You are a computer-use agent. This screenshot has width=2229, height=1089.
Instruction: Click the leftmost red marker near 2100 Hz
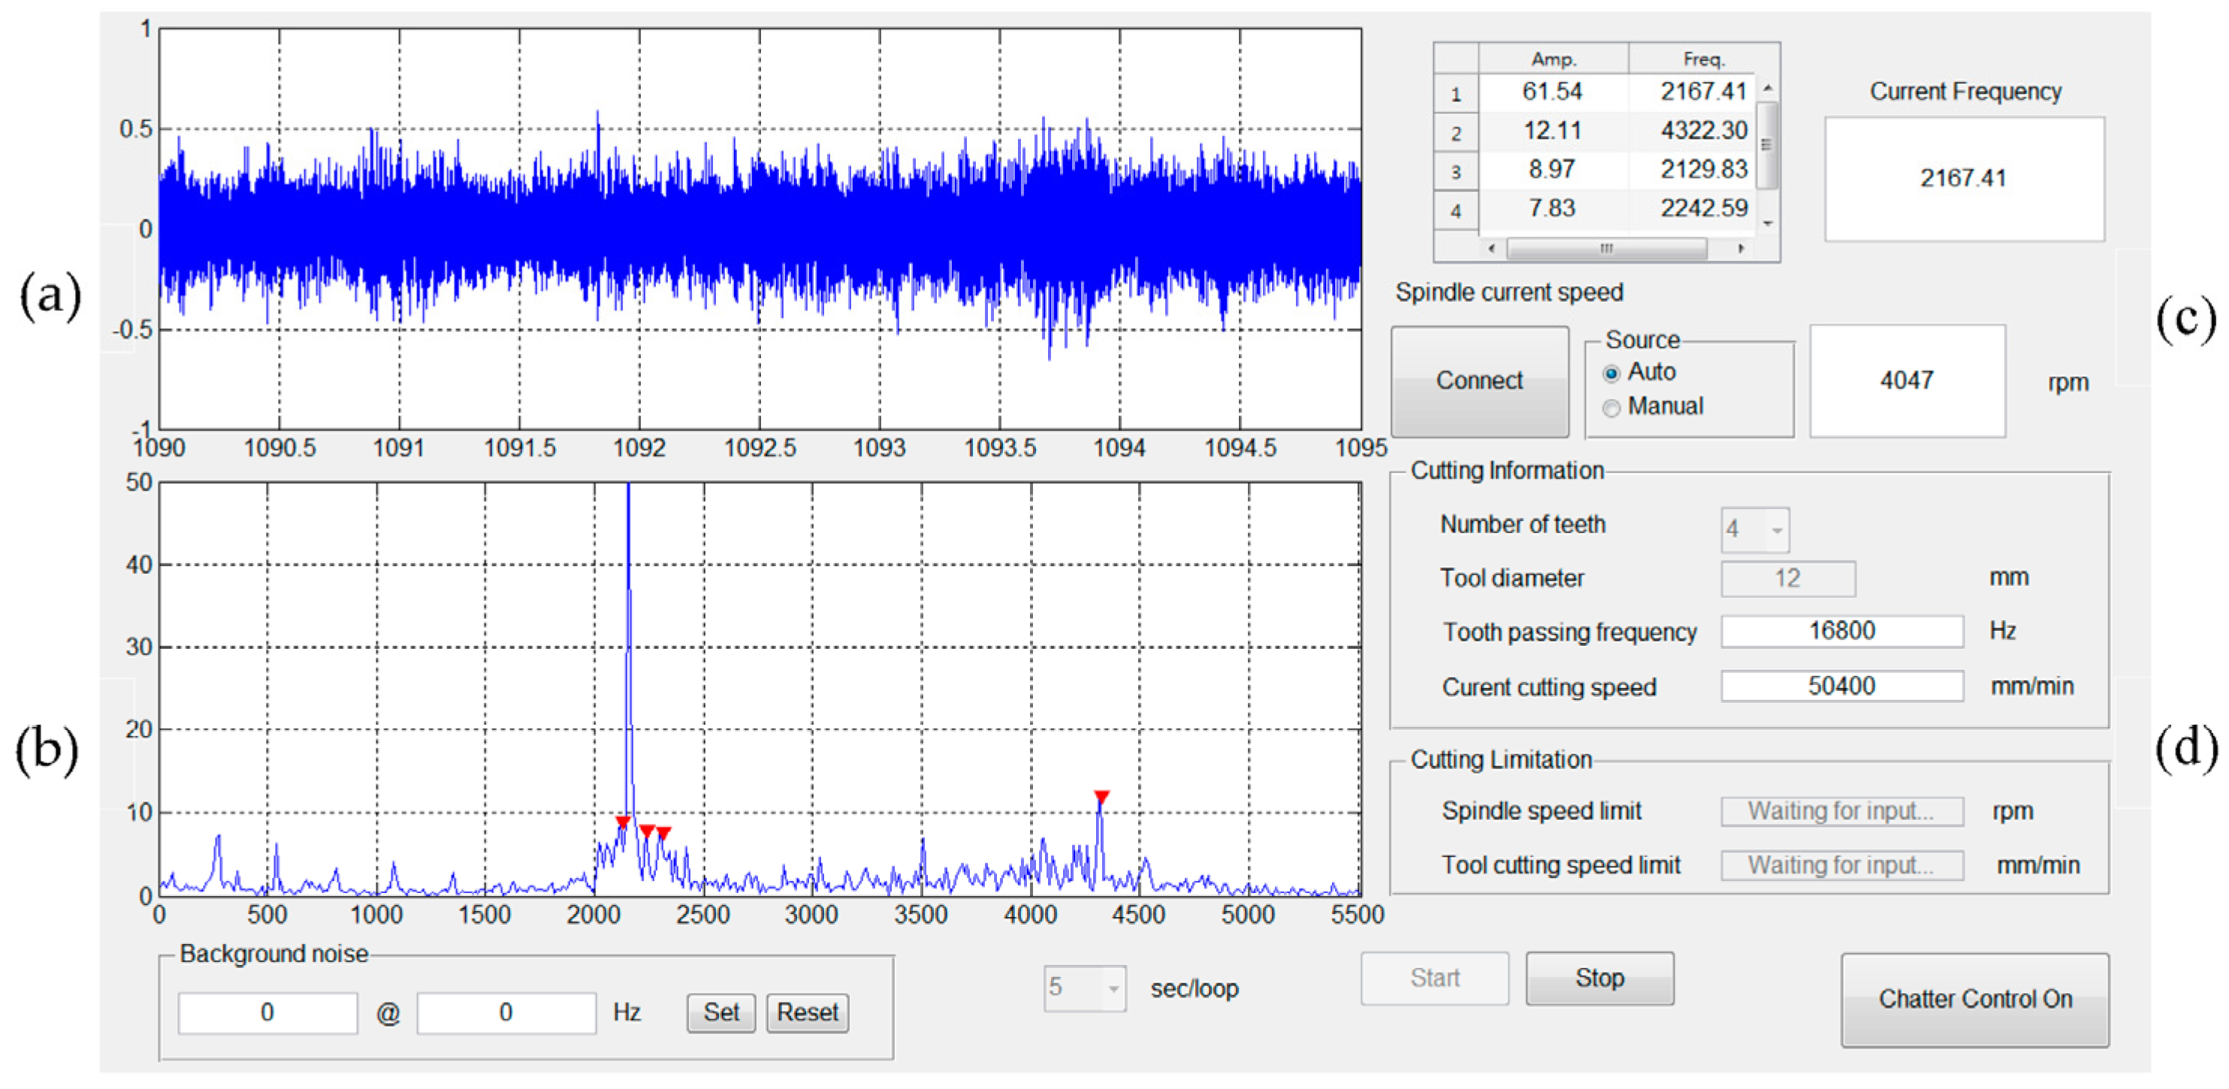pos(623,822)
